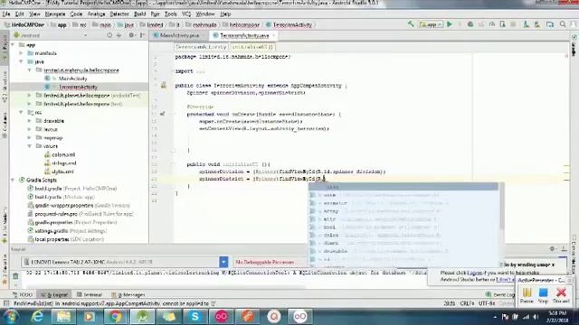Select the 'color' suggestion in autocomplete popup
Screen dimensions: 579x325
click(x=403, y=235)
